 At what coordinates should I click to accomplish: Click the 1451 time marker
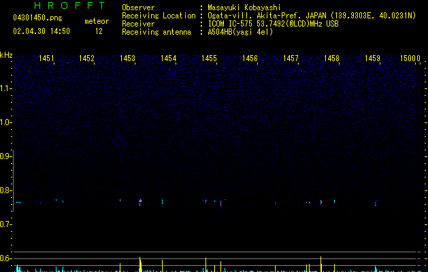click(x=46, y=58)
